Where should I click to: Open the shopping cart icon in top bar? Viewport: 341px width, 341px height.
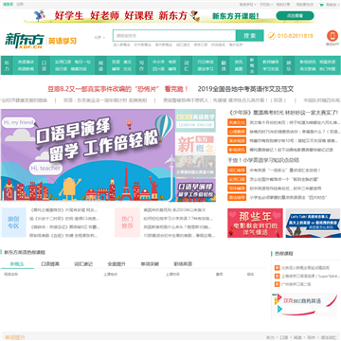click(x=321, y=5)
